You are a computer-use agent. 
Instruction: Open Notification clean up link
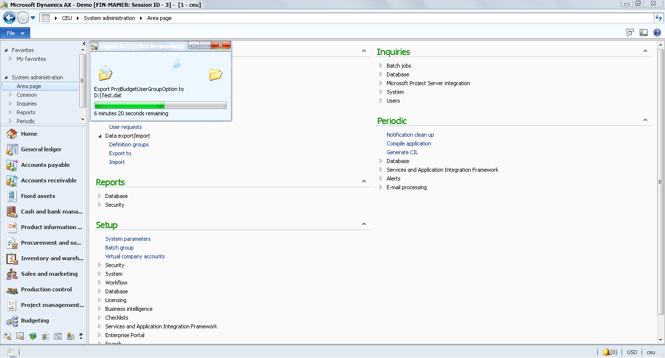coord(410,135)
